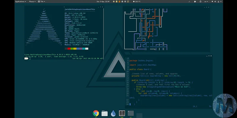This screenshot has width=237, height=118.
Task: Click the 'Kernel: 4.10.8-1-ARCH' line
Action: coord(75,17)
